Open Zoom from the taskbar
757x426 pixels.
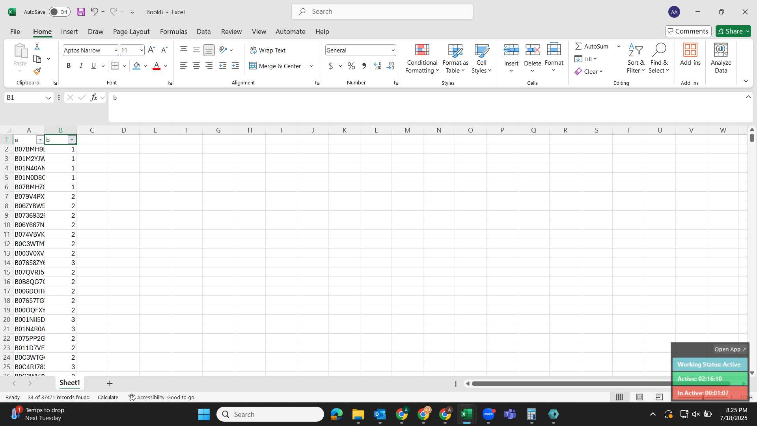[x=489, y=414]
